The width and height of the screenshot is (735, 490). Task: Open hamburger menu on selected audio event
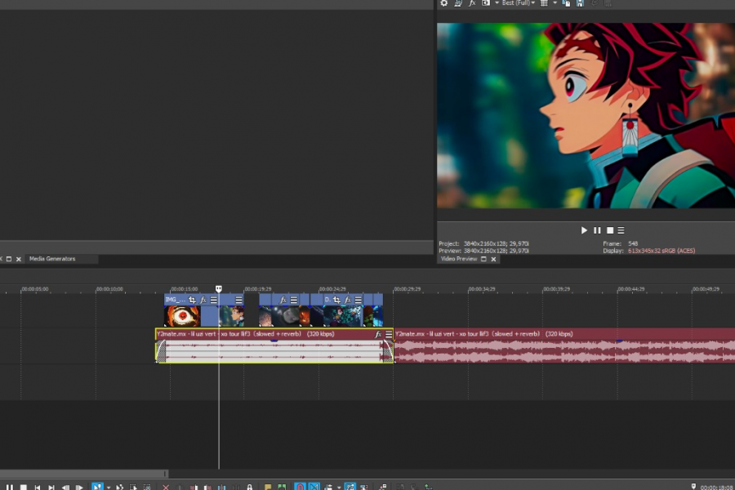[x=389, y=334]
